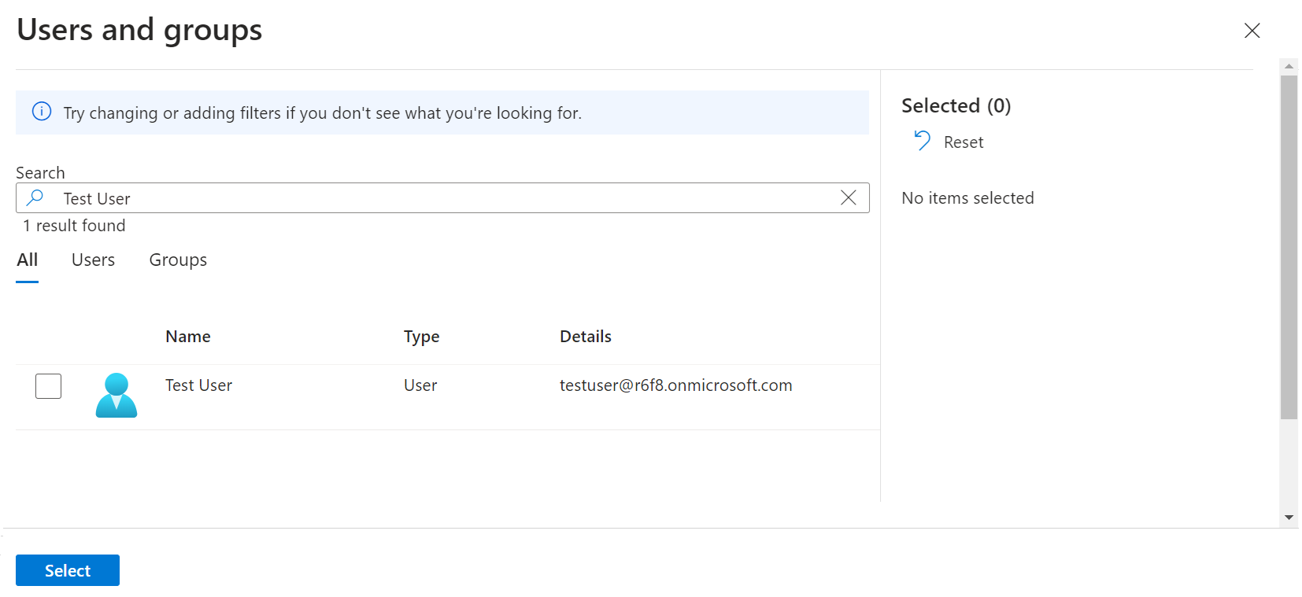Click the Reset undo arrow icon

(922, 141)
